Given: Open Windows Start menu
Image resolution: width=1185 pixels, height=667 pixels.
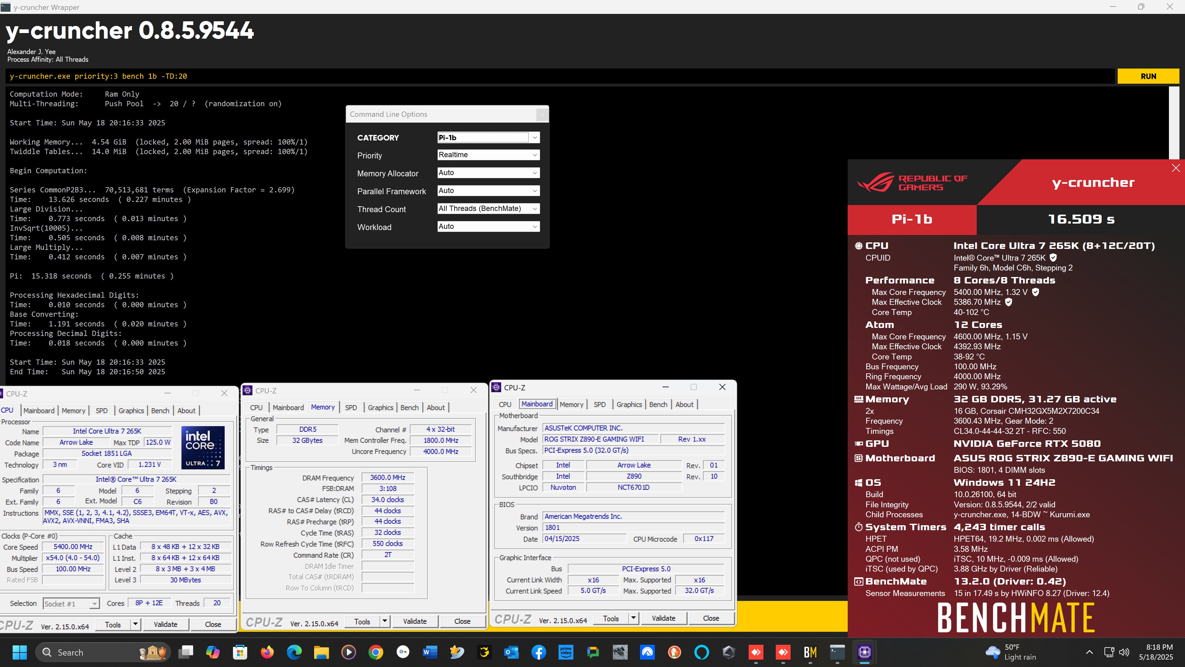Looking at the screenshot, I should (x=19, y=652).
